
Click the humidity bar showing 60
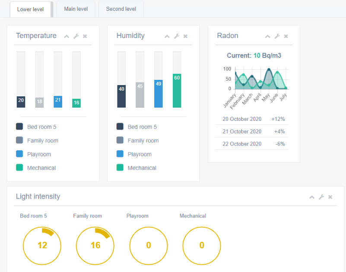point(177,91)
